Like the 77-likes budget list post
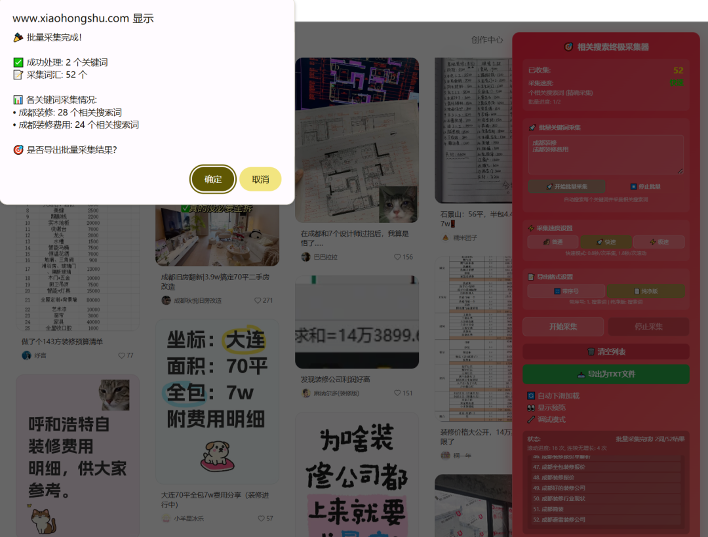Screen dimensions: 708x537 (x=121, y=355)
